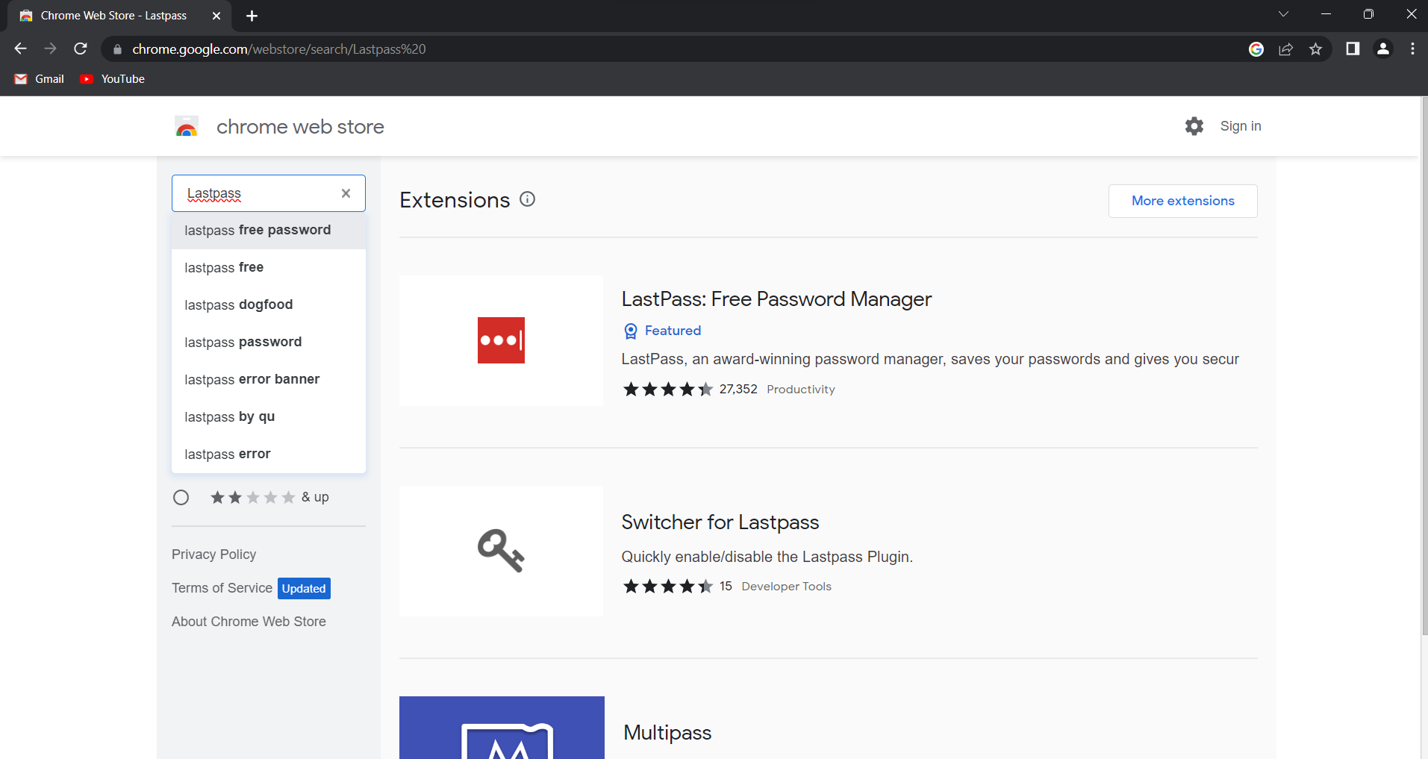This screenshot has width=1428, height=759.
Task: Bookmark the page with the star icon
Action: tap(1316, 49)
